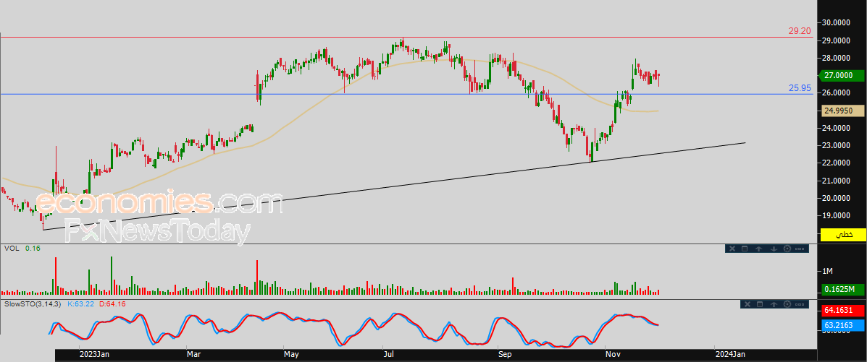Viewport: 867px width, 362px height.
Task: Maximize the SlowSTO indicator panel
Action: [x=760, y=304]
